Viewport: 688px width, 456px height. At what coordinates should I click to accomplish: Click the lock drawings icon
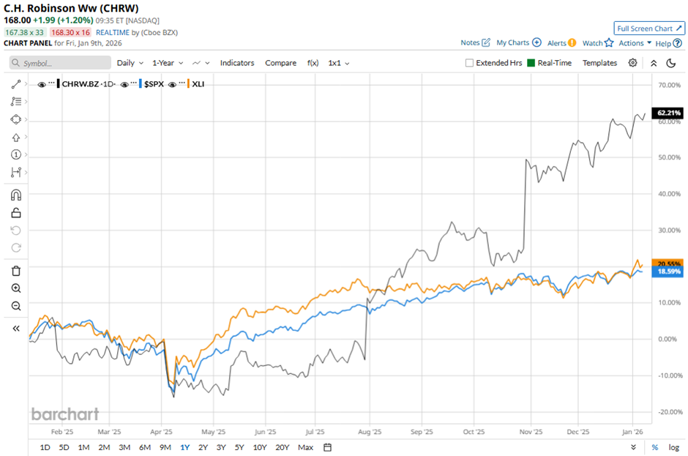pos(16,213)
